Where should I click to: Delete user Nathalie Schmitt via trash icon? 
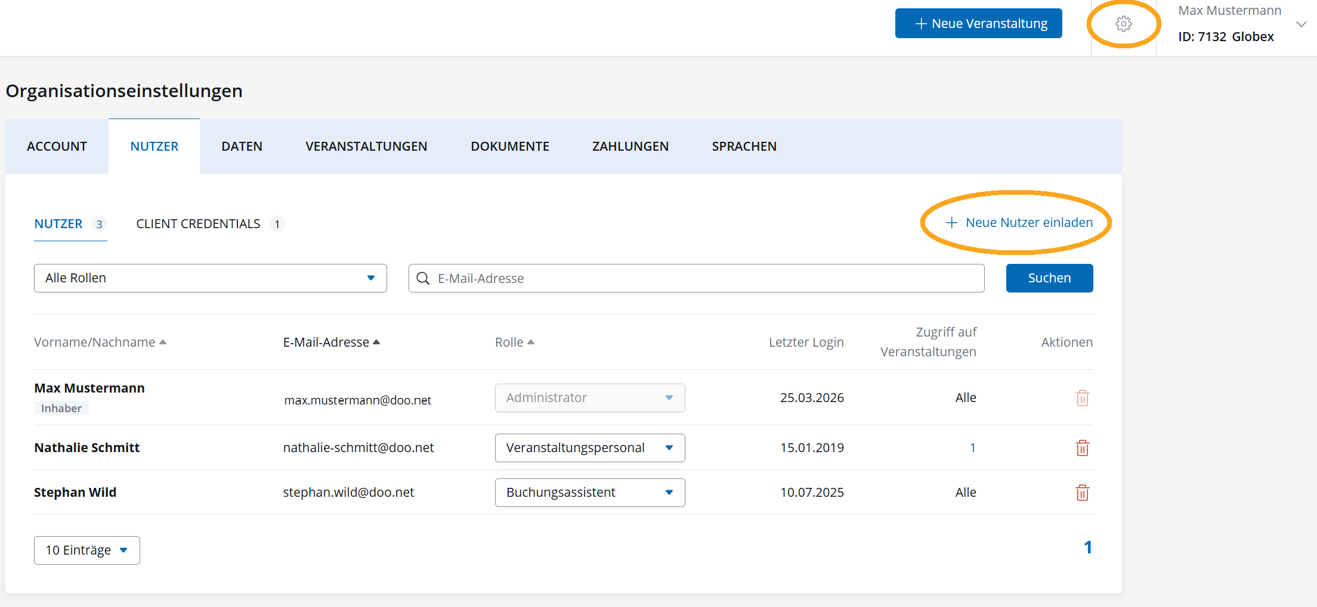tap(1082, 448)
